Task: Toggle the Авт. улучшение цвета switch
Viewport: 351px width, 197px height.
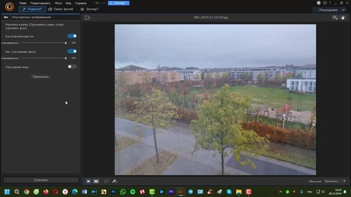Action: pyautogui.click(x=72, y=51)
